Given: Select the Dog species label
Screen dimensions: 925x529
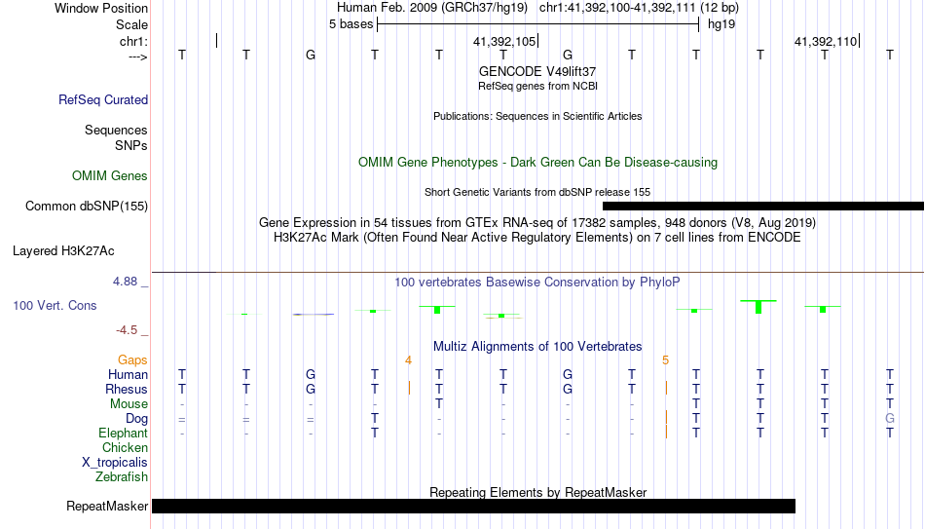Looking at the screenshot, I should tap(137, 419).
